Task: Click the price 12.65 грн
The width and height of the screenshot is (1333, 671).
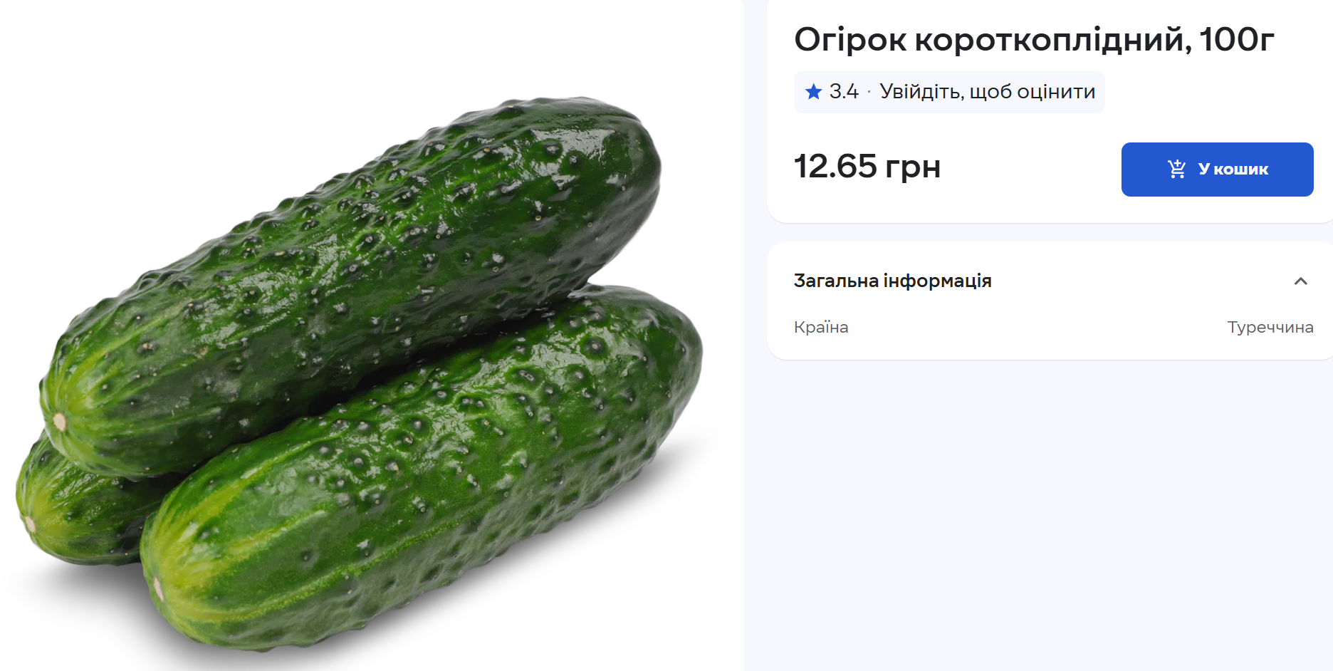Action: [x=867, y=167]
